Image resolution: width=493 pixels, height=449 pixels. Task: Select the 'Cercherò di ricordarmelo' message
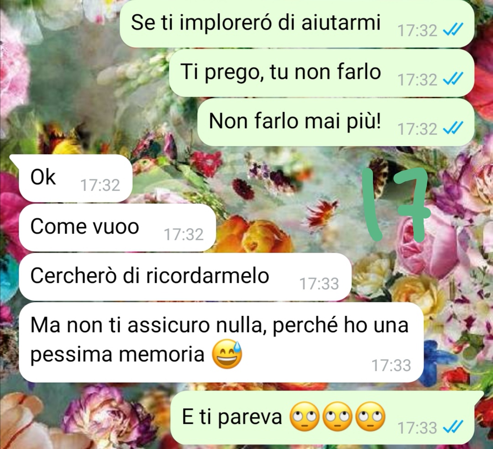coord(185,277)
